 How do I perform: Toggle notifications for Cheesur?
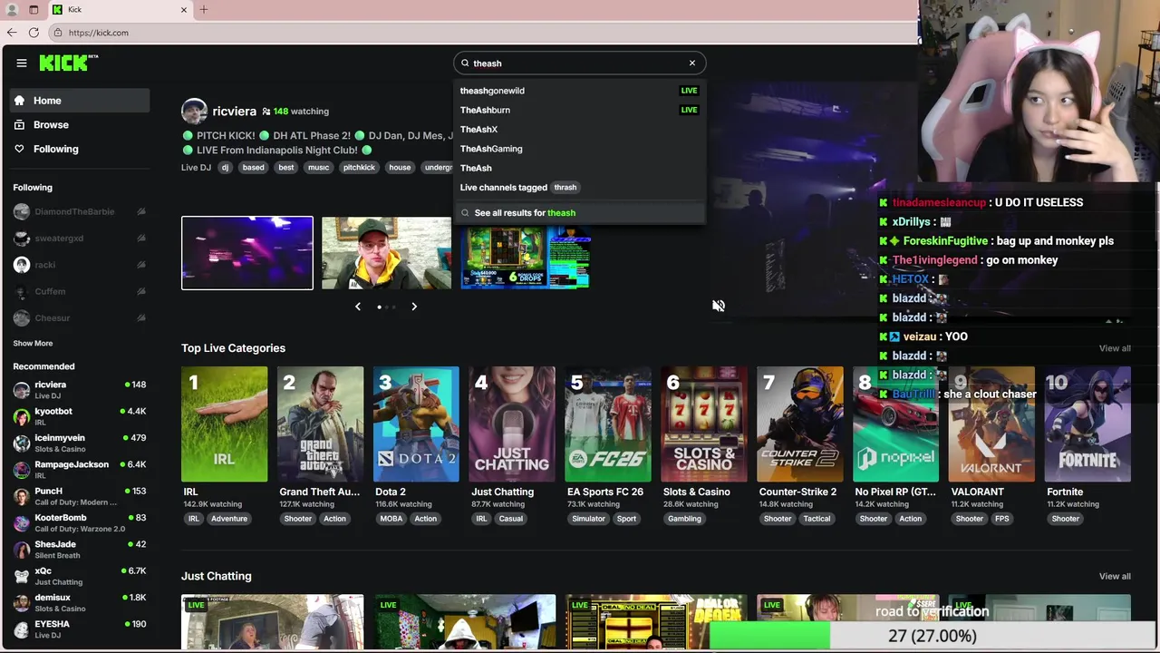(x=141, y=317)
